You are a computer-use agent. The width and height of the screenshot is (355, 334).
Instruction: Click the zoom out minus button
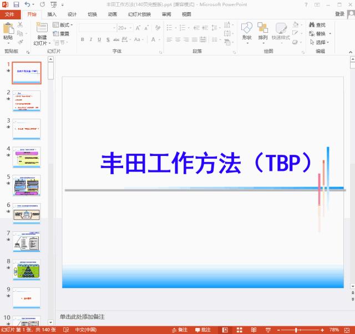tap(278, 330)
